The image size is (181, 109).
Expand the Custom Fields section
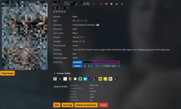click(55, 73)
